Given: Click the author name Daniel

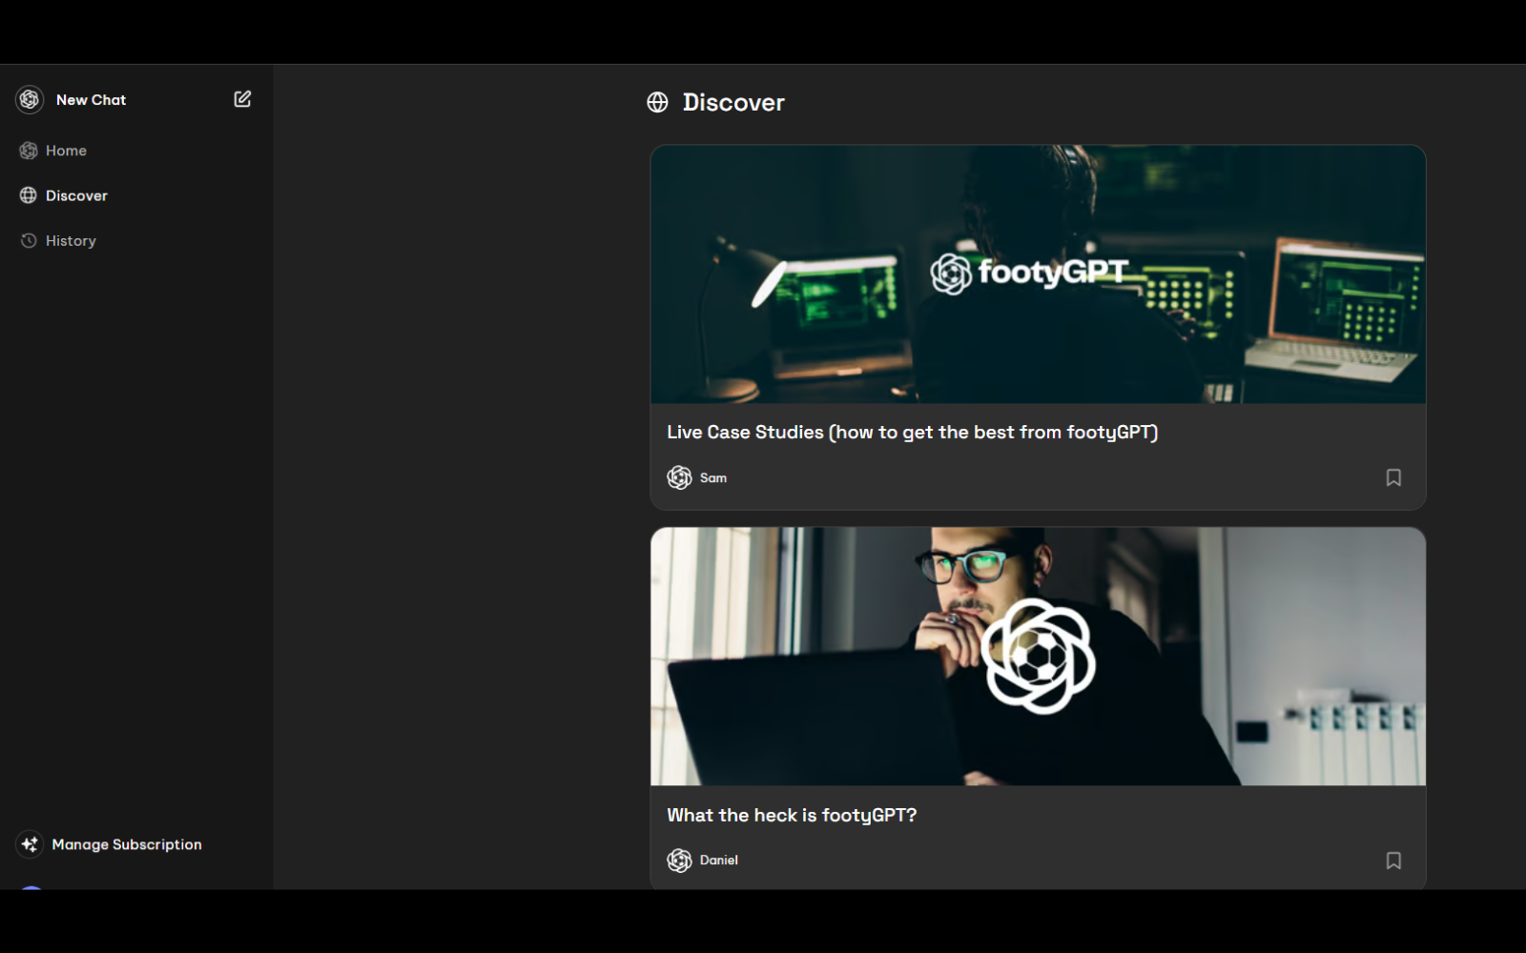Looking at the screenshot, I should 718,861.
